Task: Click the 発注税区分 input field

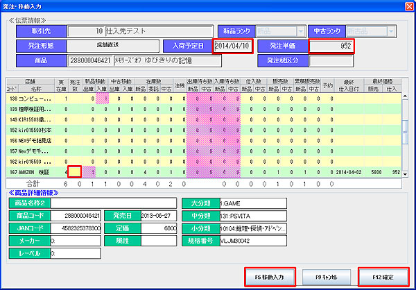Action: coord(330,60)
